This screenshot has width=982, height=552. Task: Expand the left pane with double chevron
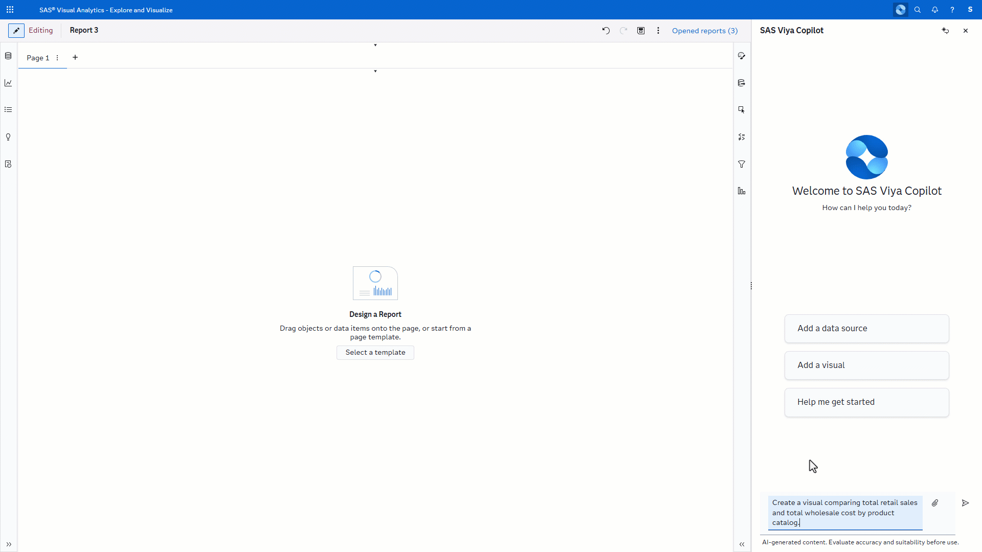(x=9, y=544)
